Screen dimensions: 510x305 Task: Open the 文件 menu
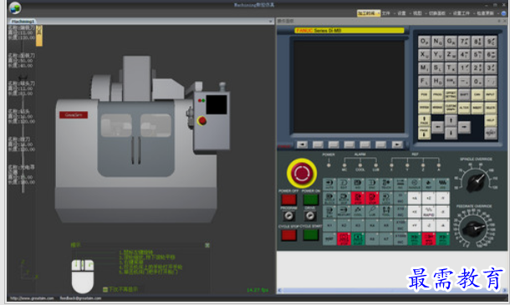click(x=386, y=13)
